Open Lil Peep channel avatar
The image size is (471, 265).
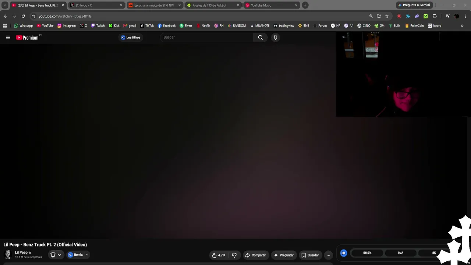click(8, 254)
